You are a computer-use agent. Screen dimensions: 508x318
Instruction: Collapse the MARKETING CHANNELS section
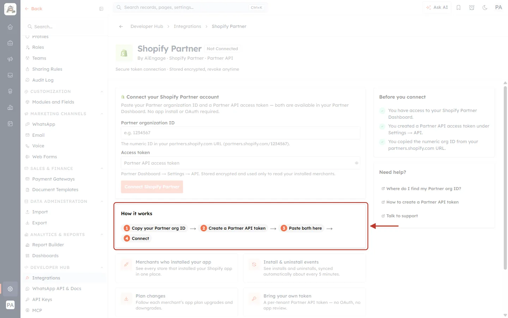coord(102,114)
